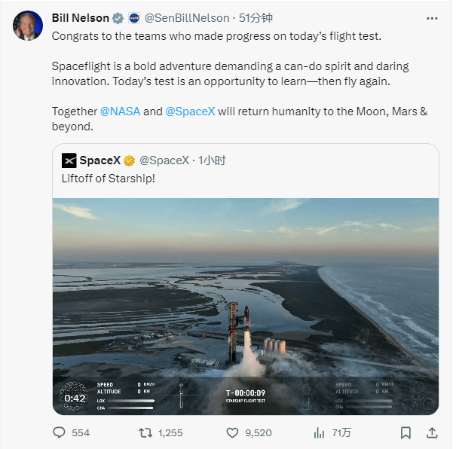Click the 51分钟 timestamp
Screen dimensions: 456x449
coord(256,18)
